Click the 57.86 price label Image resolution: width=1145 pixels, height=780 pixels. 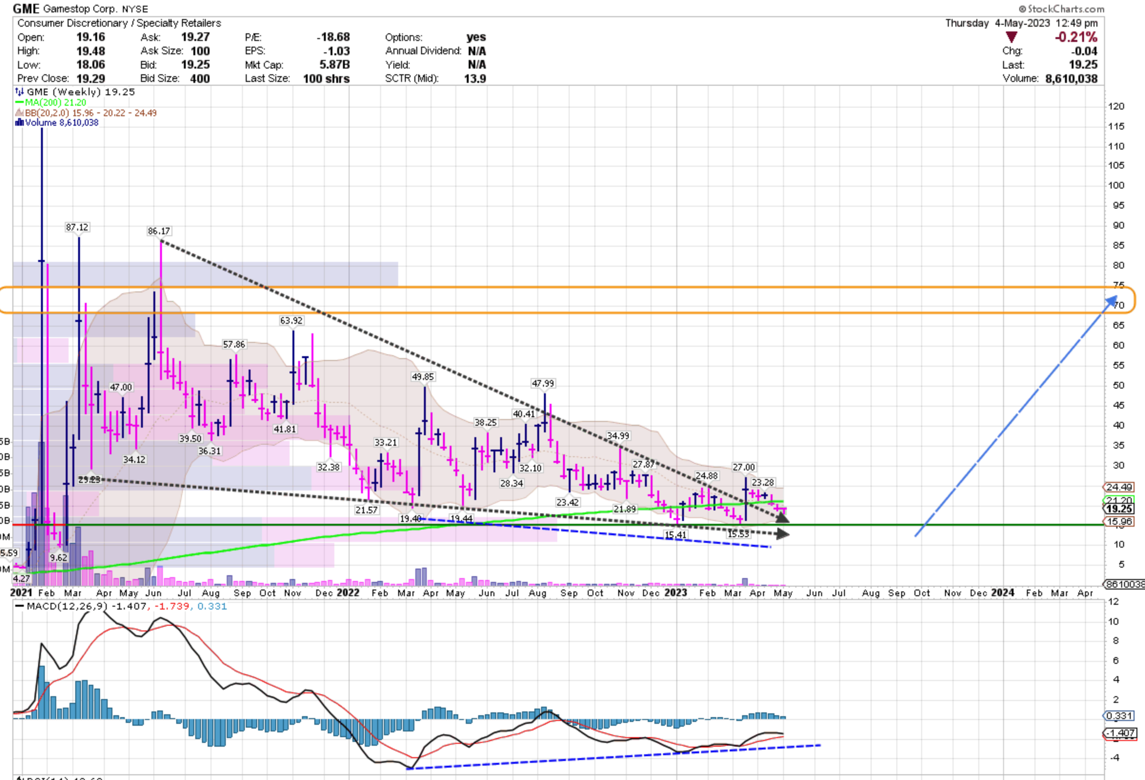pos(234,344)
